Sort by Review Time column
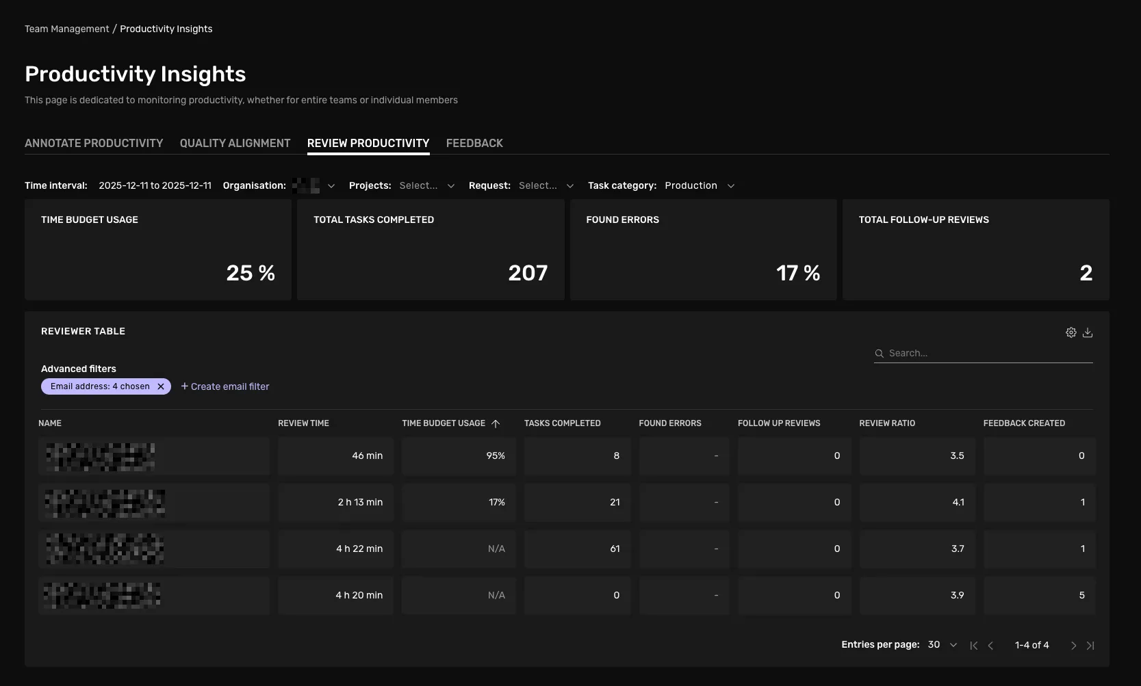 point(303,423)
